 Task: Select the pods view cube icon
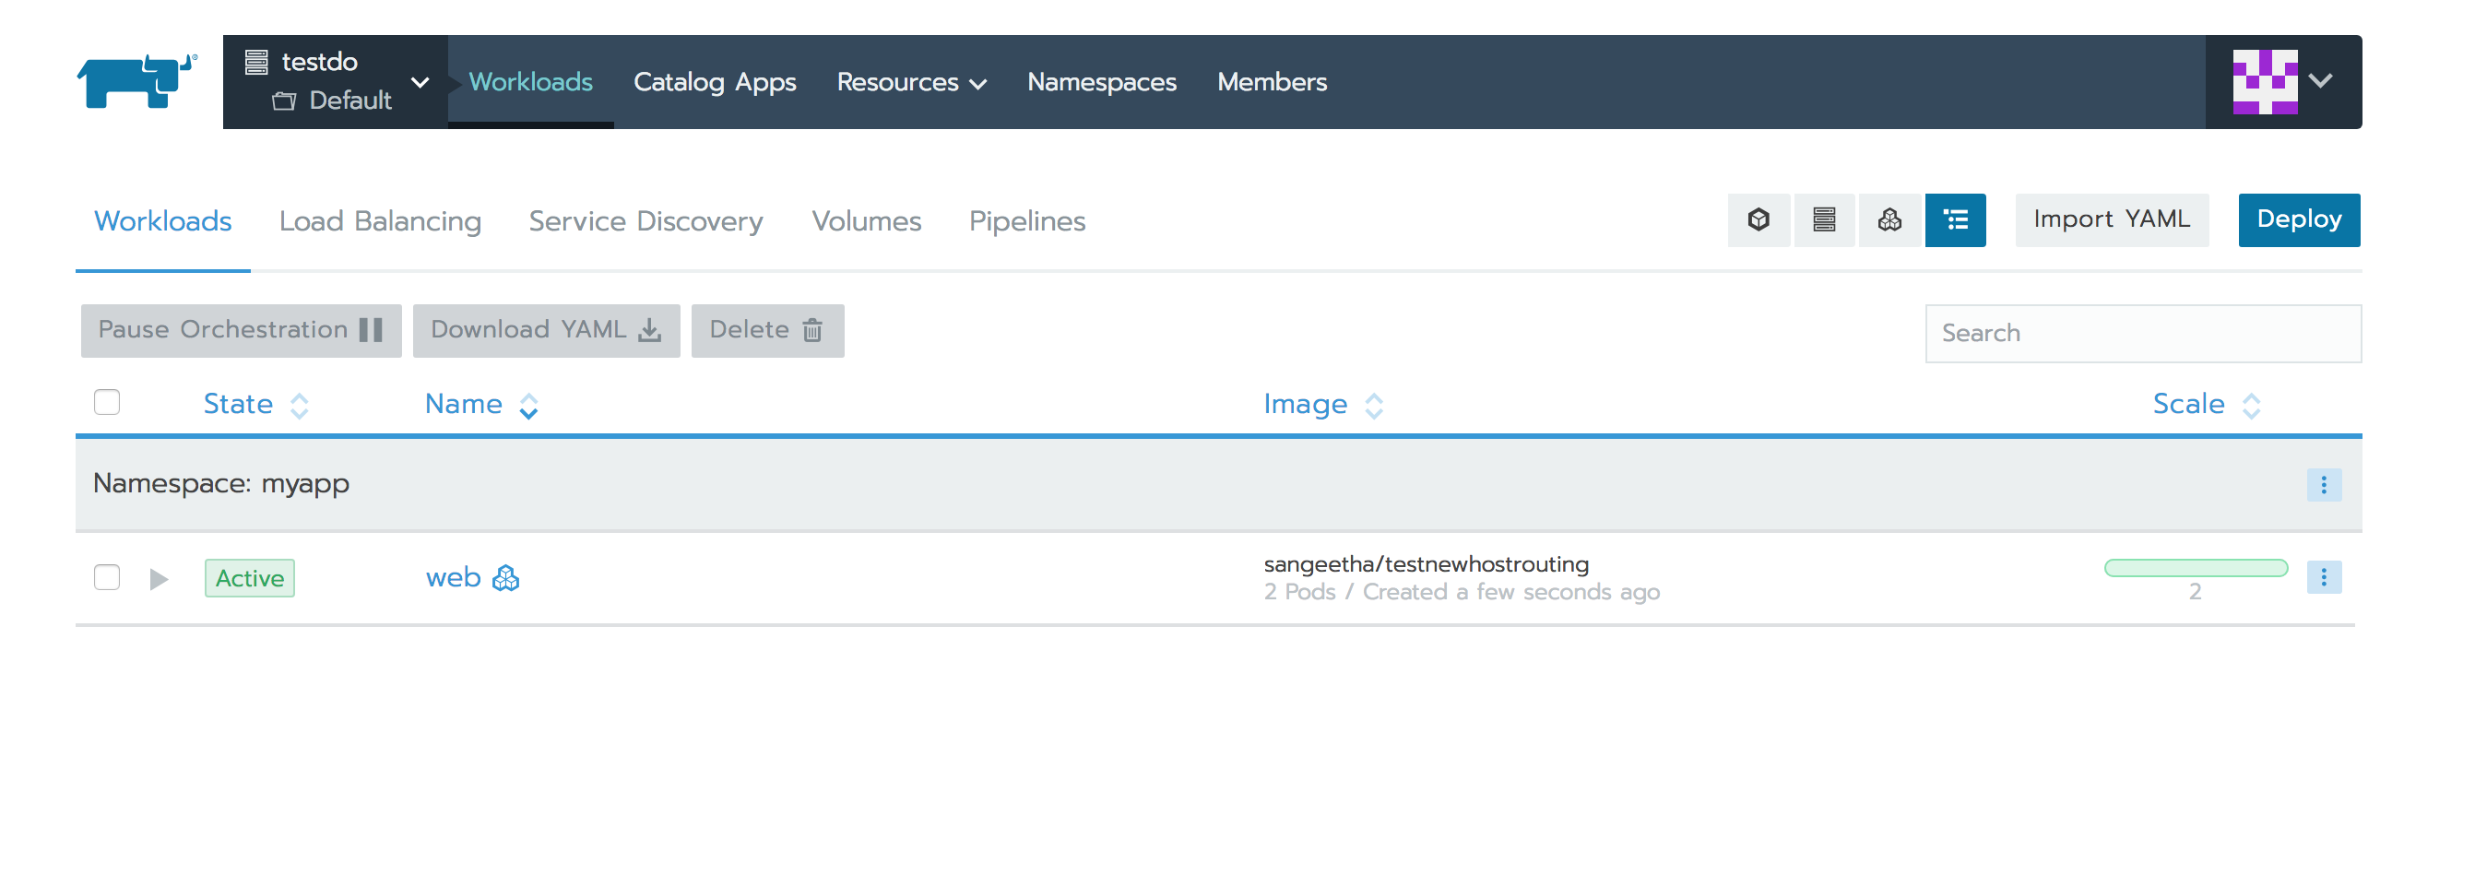click(1759, 220)
